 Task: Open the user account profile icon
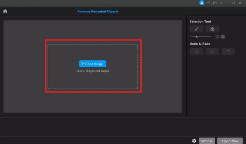click(202, 3)
